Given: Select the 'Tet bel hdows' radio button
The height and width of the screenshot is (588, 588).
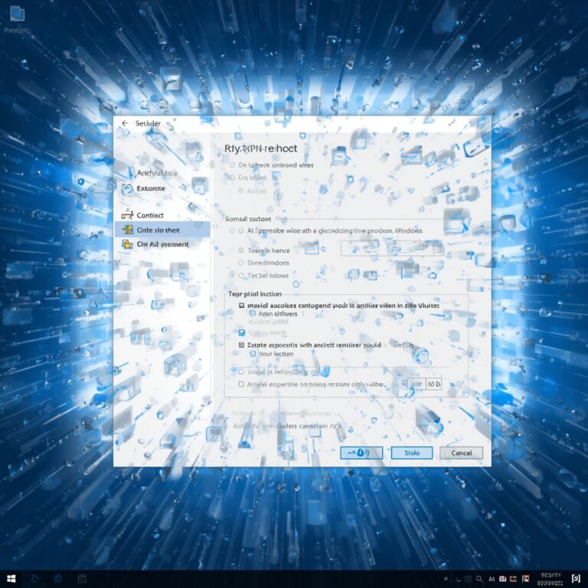Looking at the screenshot, I should [241, 276].
